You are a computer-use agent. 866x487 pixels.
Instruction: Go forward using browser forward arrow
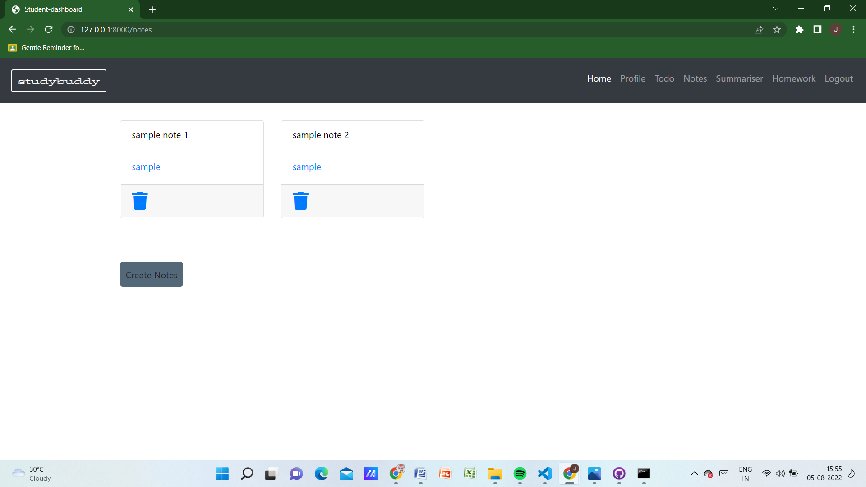[x=30, y=29]
